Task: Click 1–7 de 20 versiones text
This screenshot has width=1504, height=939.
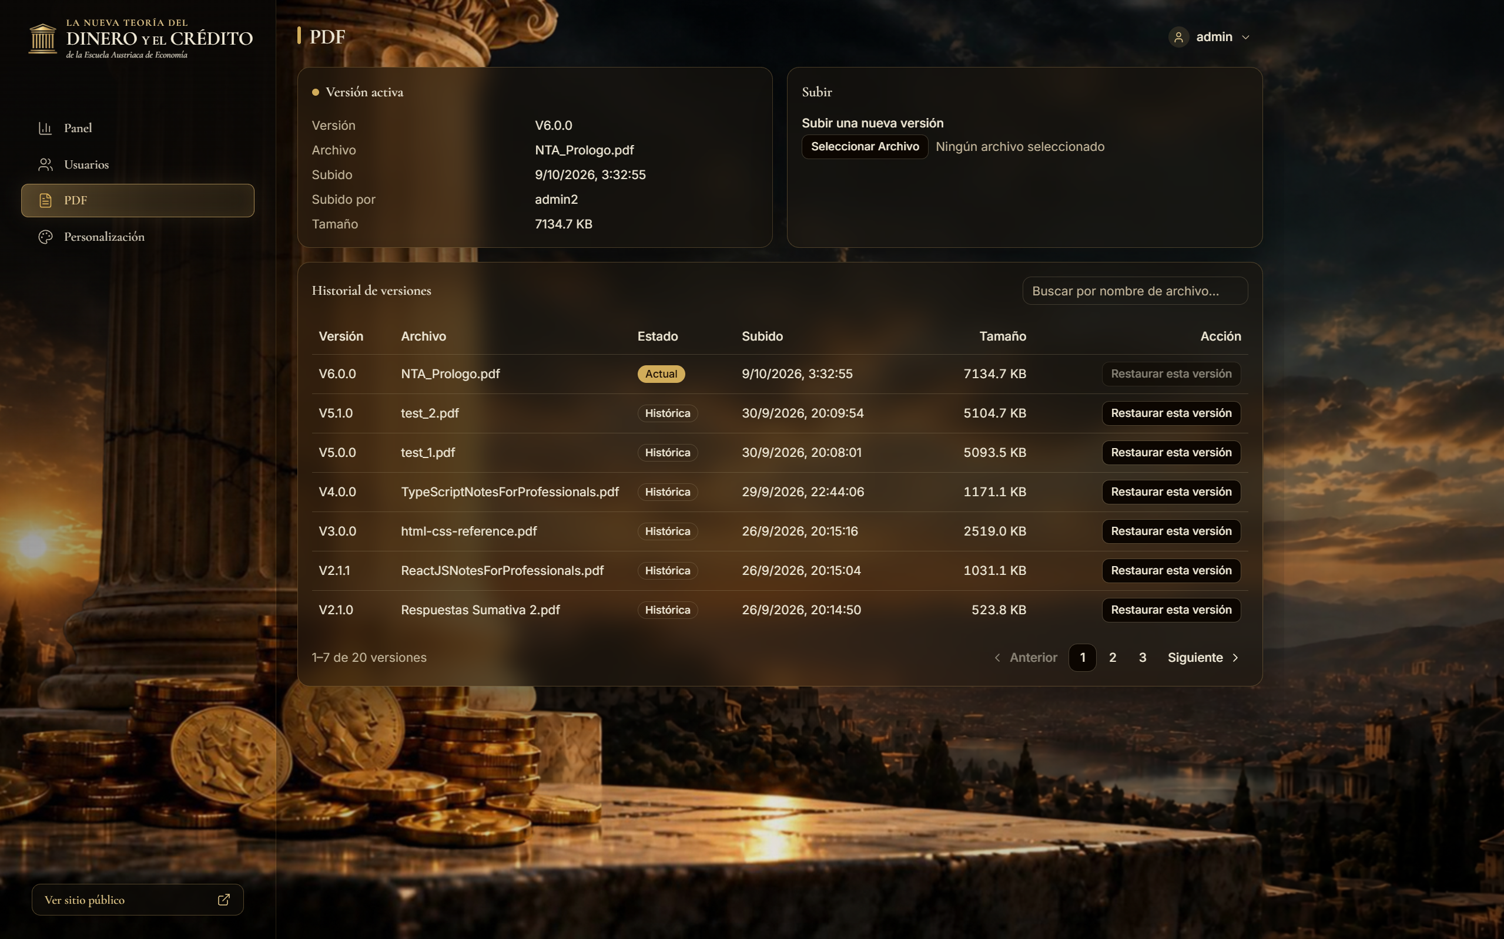Action: pyautogui.click(x=369, y=658)
